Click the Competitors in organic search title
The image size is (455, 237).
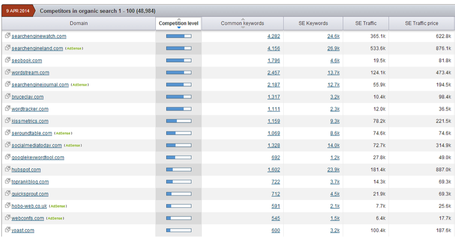coord(97,11)
